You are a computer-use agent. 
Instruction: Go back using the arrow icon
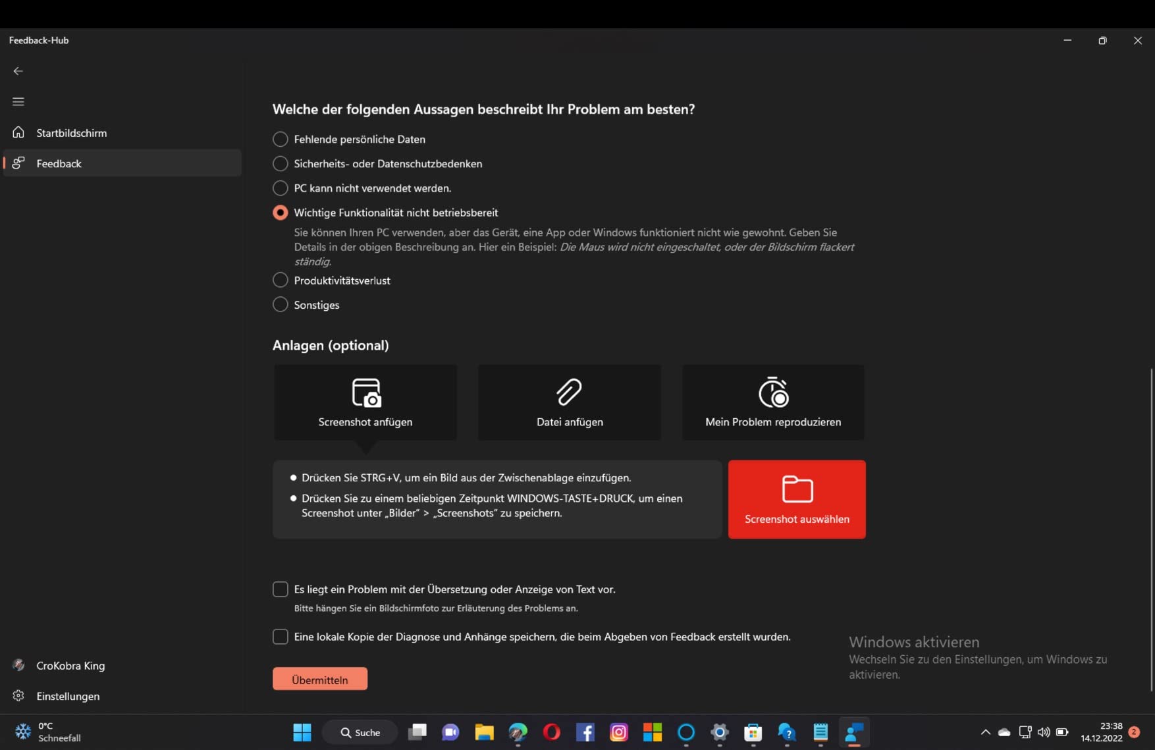18,71
